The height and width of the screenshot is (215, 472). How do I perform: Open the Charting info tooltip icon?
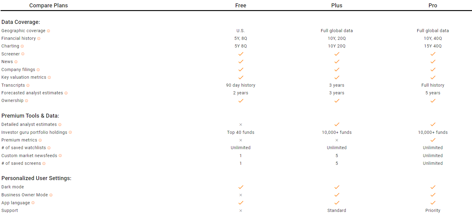pyautogui.click(x=22, y=46)
